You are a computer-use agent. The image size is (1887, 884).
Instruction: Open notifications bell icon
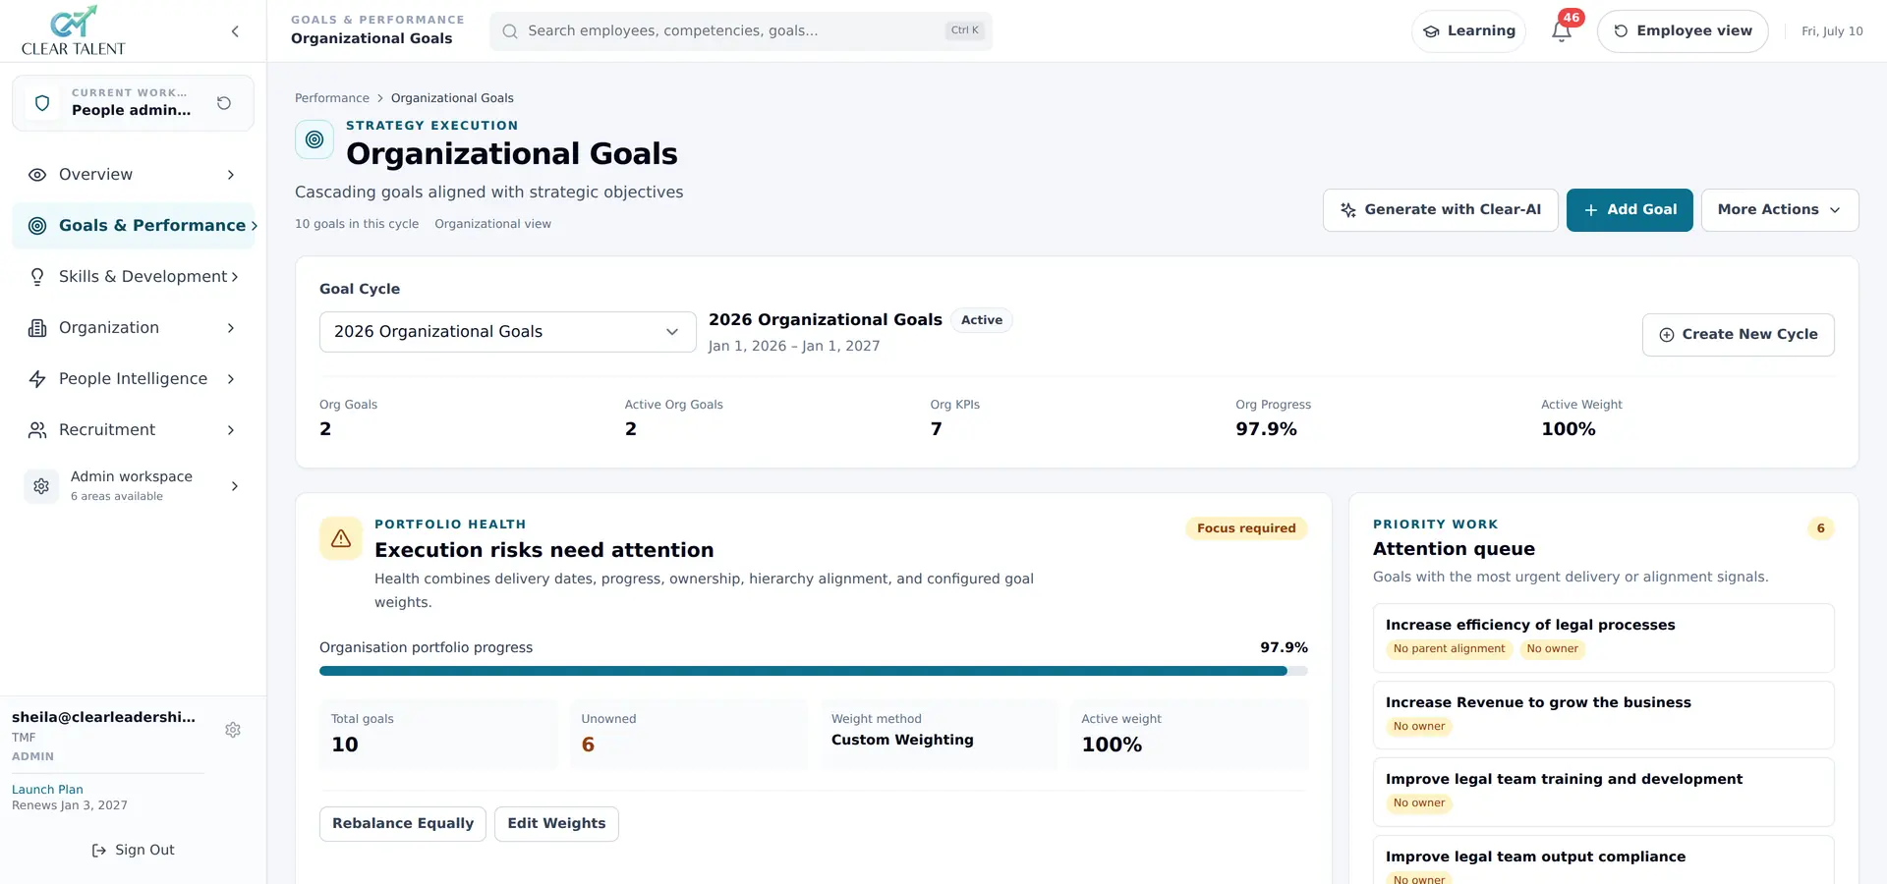(1562, 31)
